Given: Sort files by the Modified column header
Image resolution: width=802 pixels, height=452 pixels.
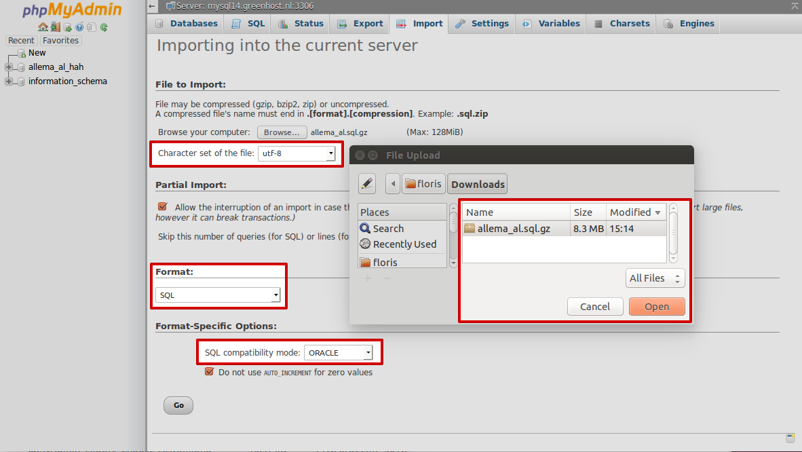Looking at the screenshot, I should [x=636, y=212].
